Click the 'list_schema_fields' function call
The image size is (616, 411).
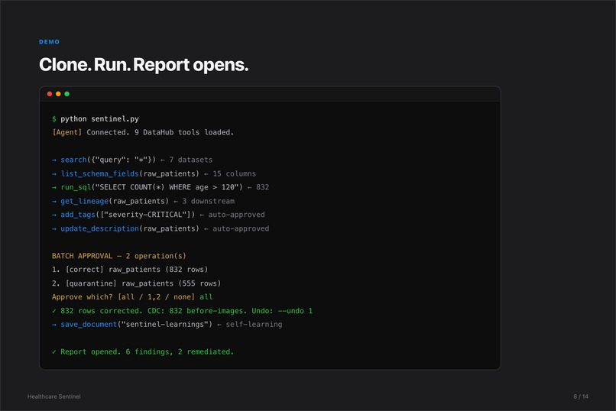click(100, 173)
